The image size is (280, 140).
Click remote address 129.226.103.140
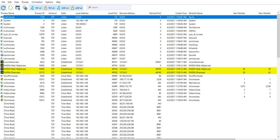coord(127,121)
